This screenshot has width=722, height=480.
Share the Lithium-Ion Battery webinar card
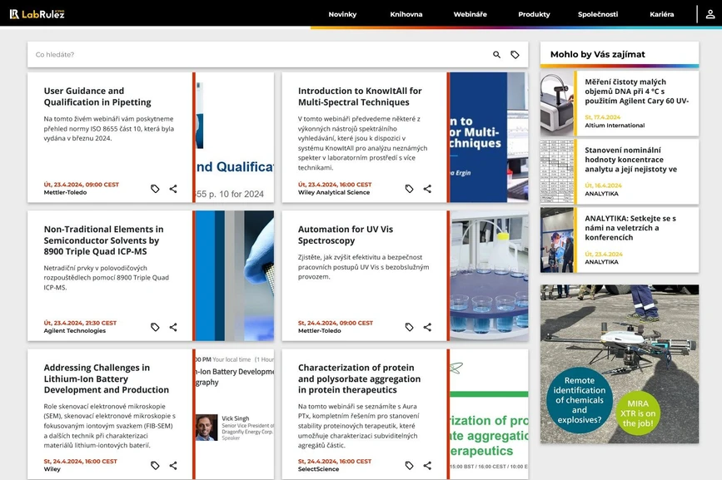pyautogui.click(x=173, y=465)
